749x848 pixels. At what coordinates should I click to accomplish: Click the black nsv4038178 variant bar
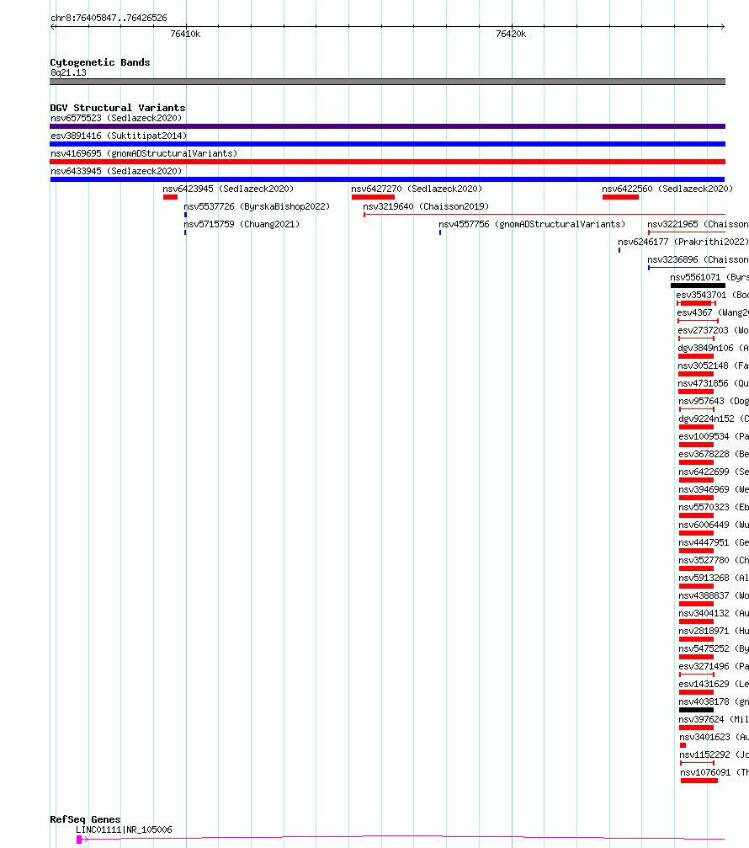pos(696,710)
